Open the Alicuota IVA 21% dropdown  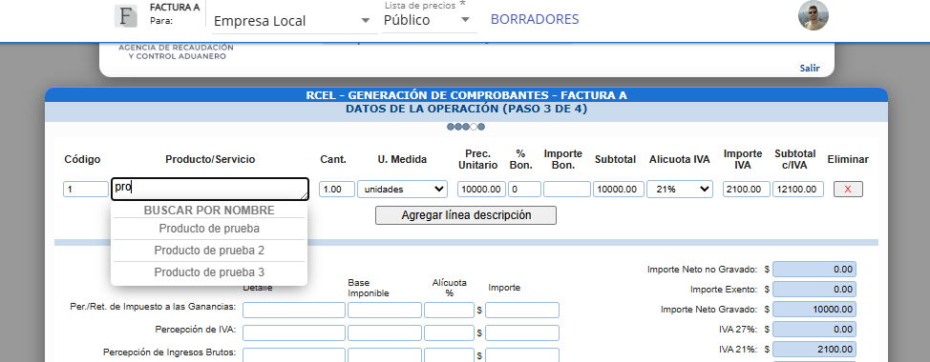pos(680,190)
